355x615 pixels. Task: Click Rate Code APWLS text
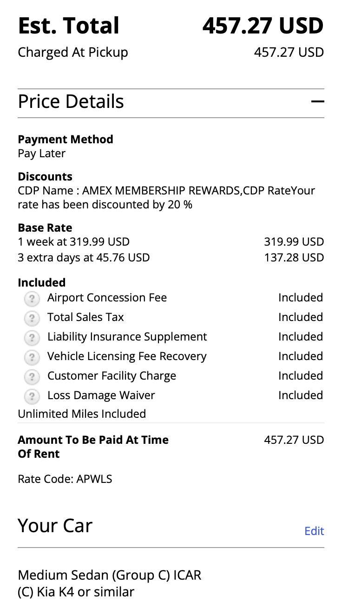[x=65, y=479]
